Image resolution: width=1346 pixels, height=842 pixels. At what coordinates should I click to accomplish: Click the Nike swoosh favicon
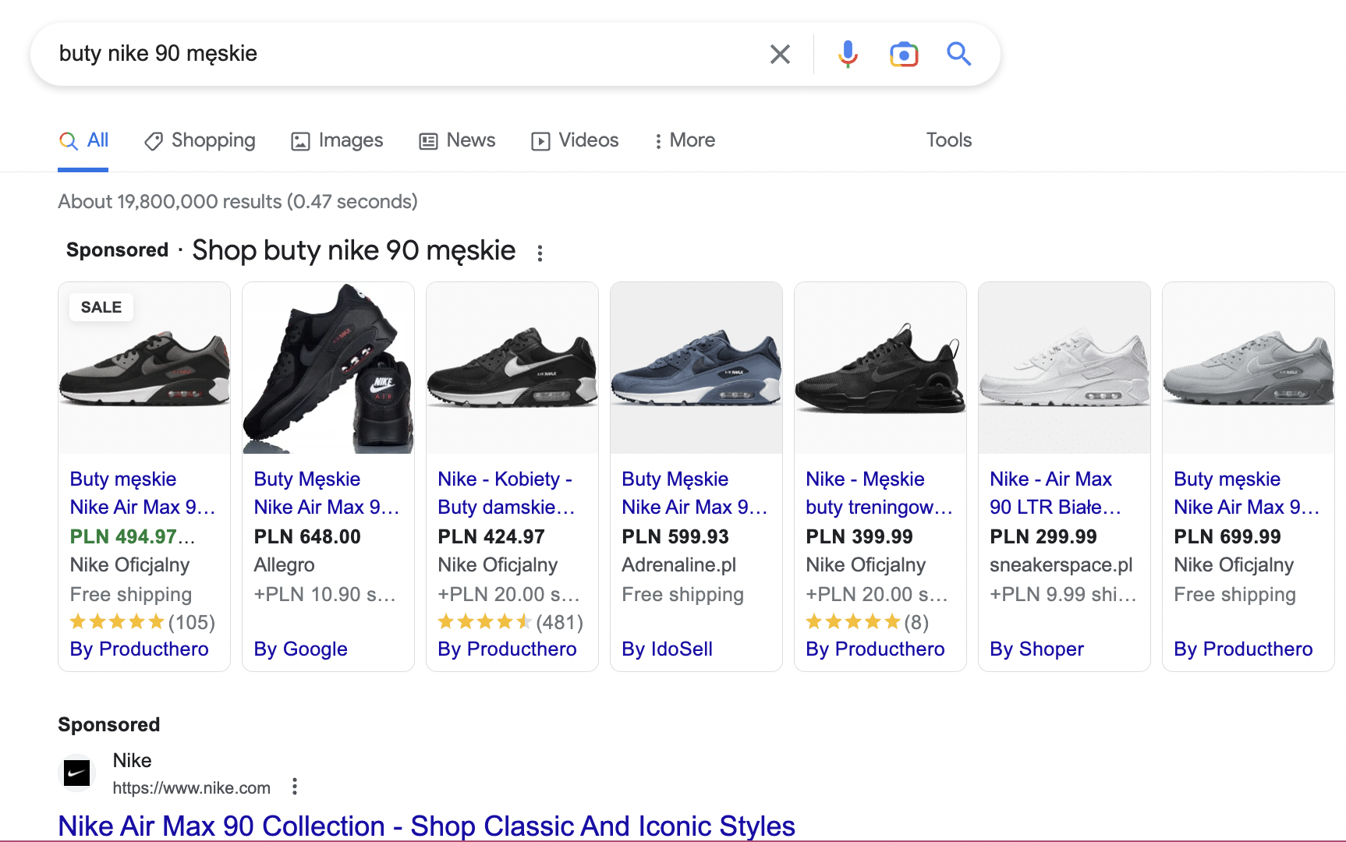click(x=76, y=773)
